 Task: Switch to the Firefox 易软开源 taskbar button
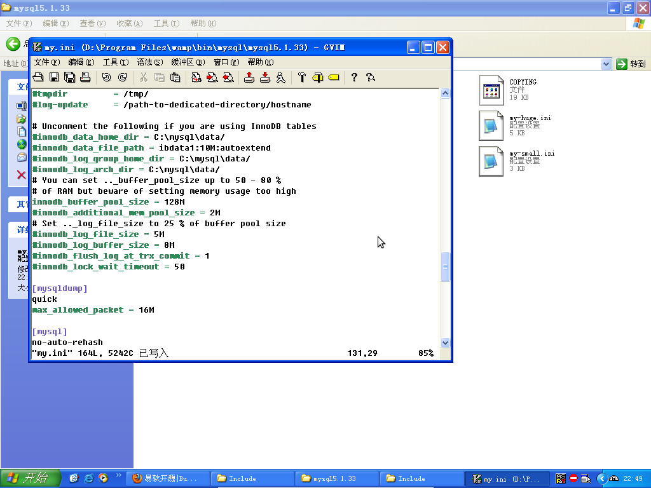pyautogui.click(x=167, y=478)
